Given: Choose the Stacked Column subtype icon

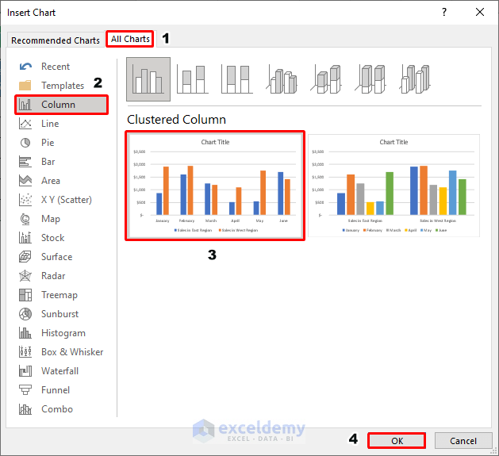Looking at the screenshot, I should pos(193,79).
